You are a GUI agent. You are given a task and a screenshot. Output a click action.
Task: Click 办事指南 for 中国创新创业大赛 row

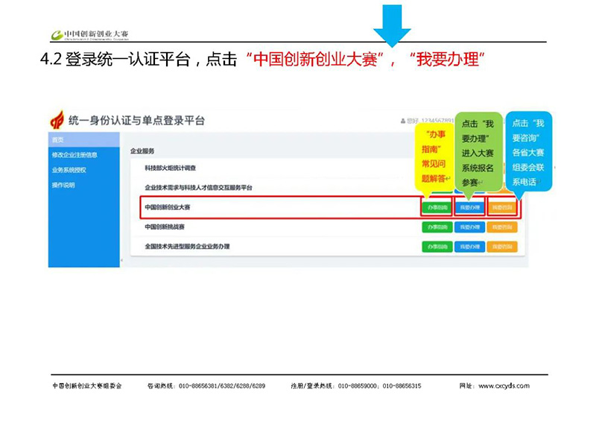coord(437,207)
